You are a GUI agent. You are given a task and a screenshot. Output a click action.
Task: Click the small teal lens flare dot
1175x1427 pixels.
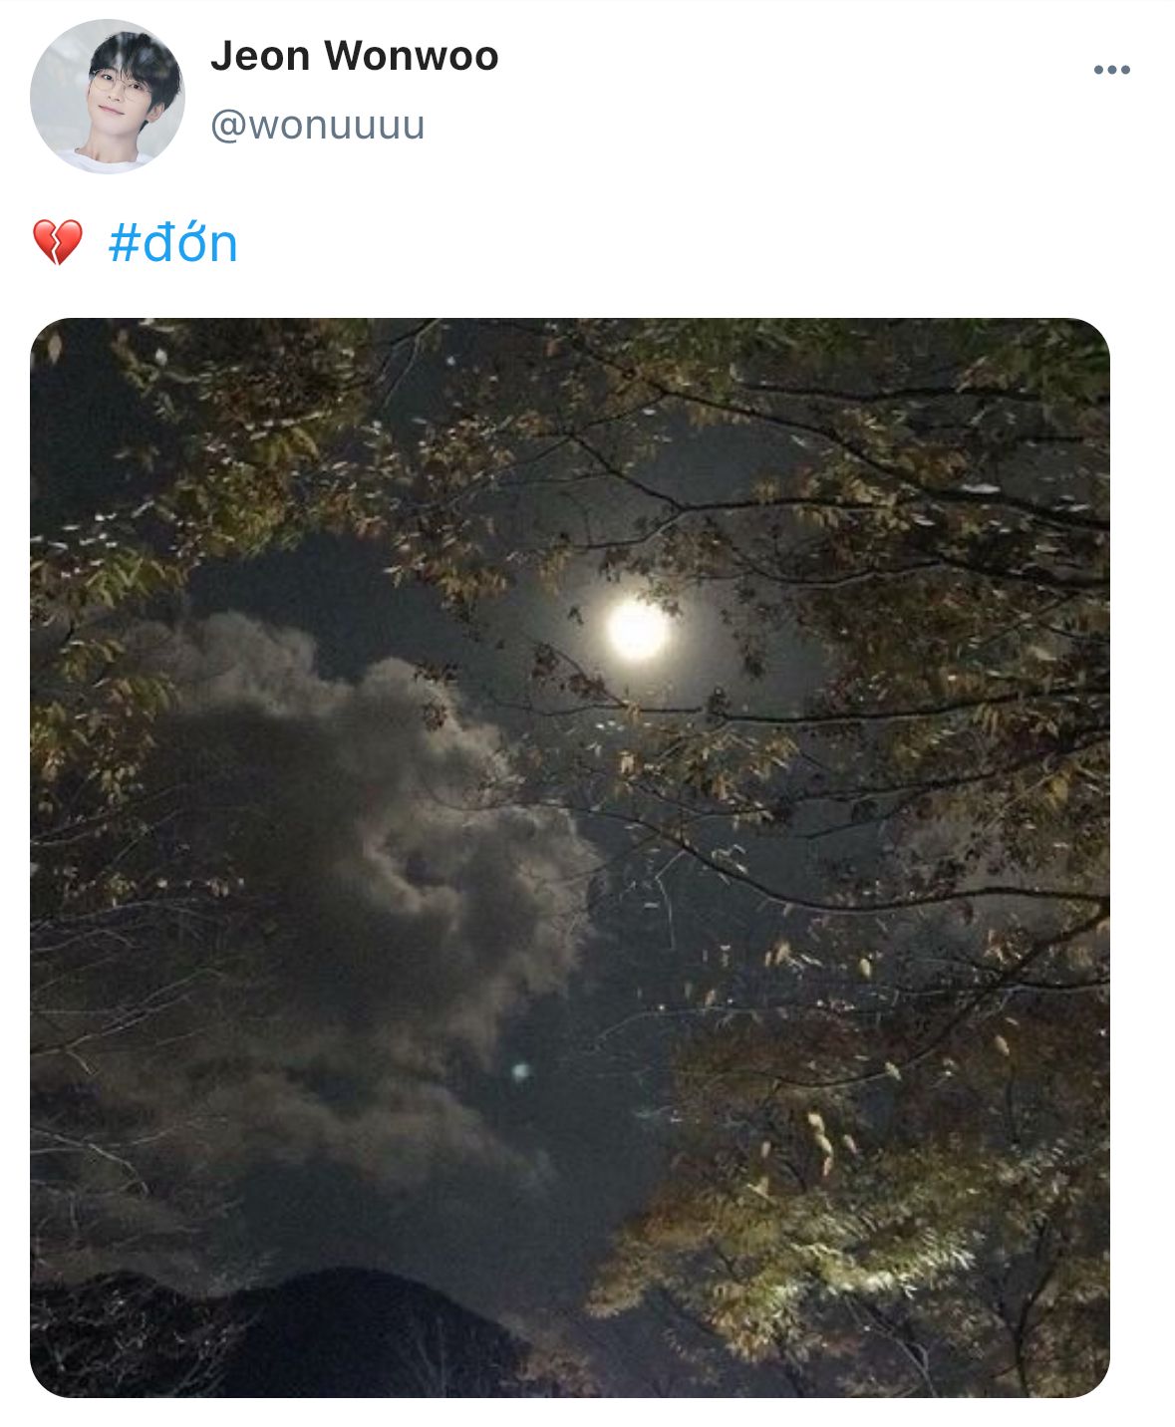point(519,1071)
